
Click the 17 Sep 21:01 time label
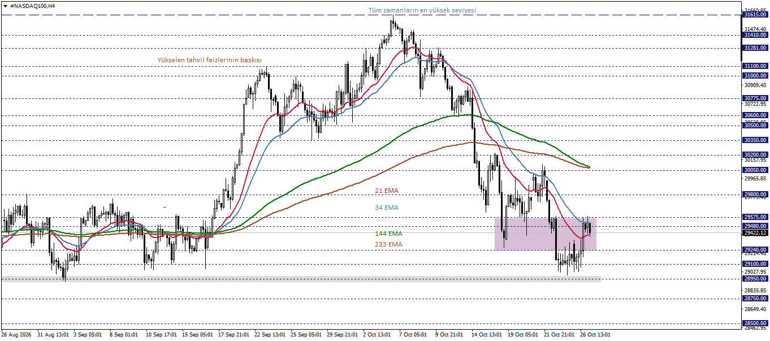coord(233,335)
